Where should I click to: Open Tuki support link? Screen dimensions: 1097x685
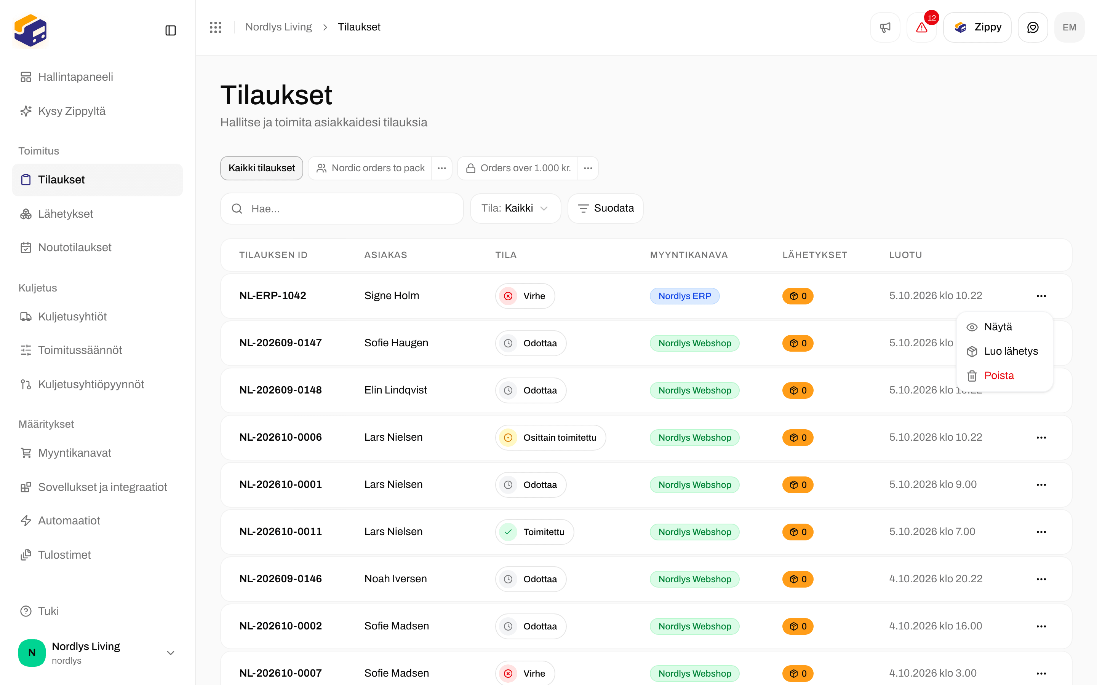point(98,611)
